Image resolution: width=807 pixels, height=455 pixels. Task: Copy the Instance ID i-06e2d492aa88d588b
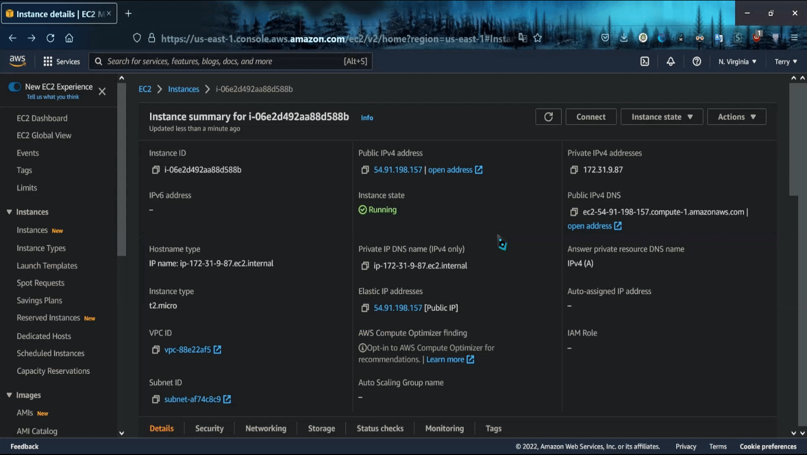click(x=155, y=170)
